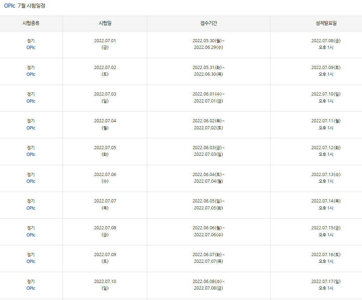Screen dimensions: 362x300
Task: Select test date 2022.07.08 (금) in 시험일 column
Action: point(105,231)
